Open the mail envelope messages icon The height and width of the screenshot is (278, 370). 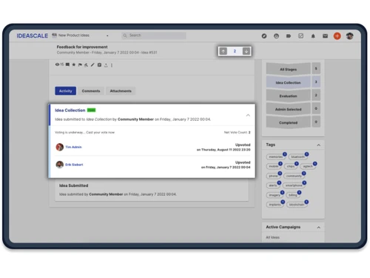pyautogui.click(x=325, y=36)
